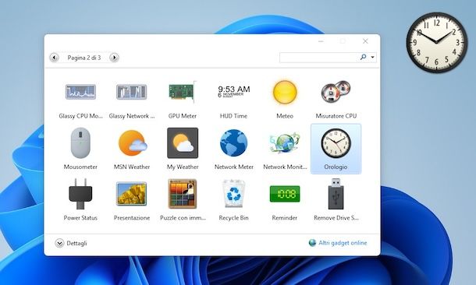Choose the Network Meter globe icon
Screen dimensions: 476x285
tap(234, 143)
